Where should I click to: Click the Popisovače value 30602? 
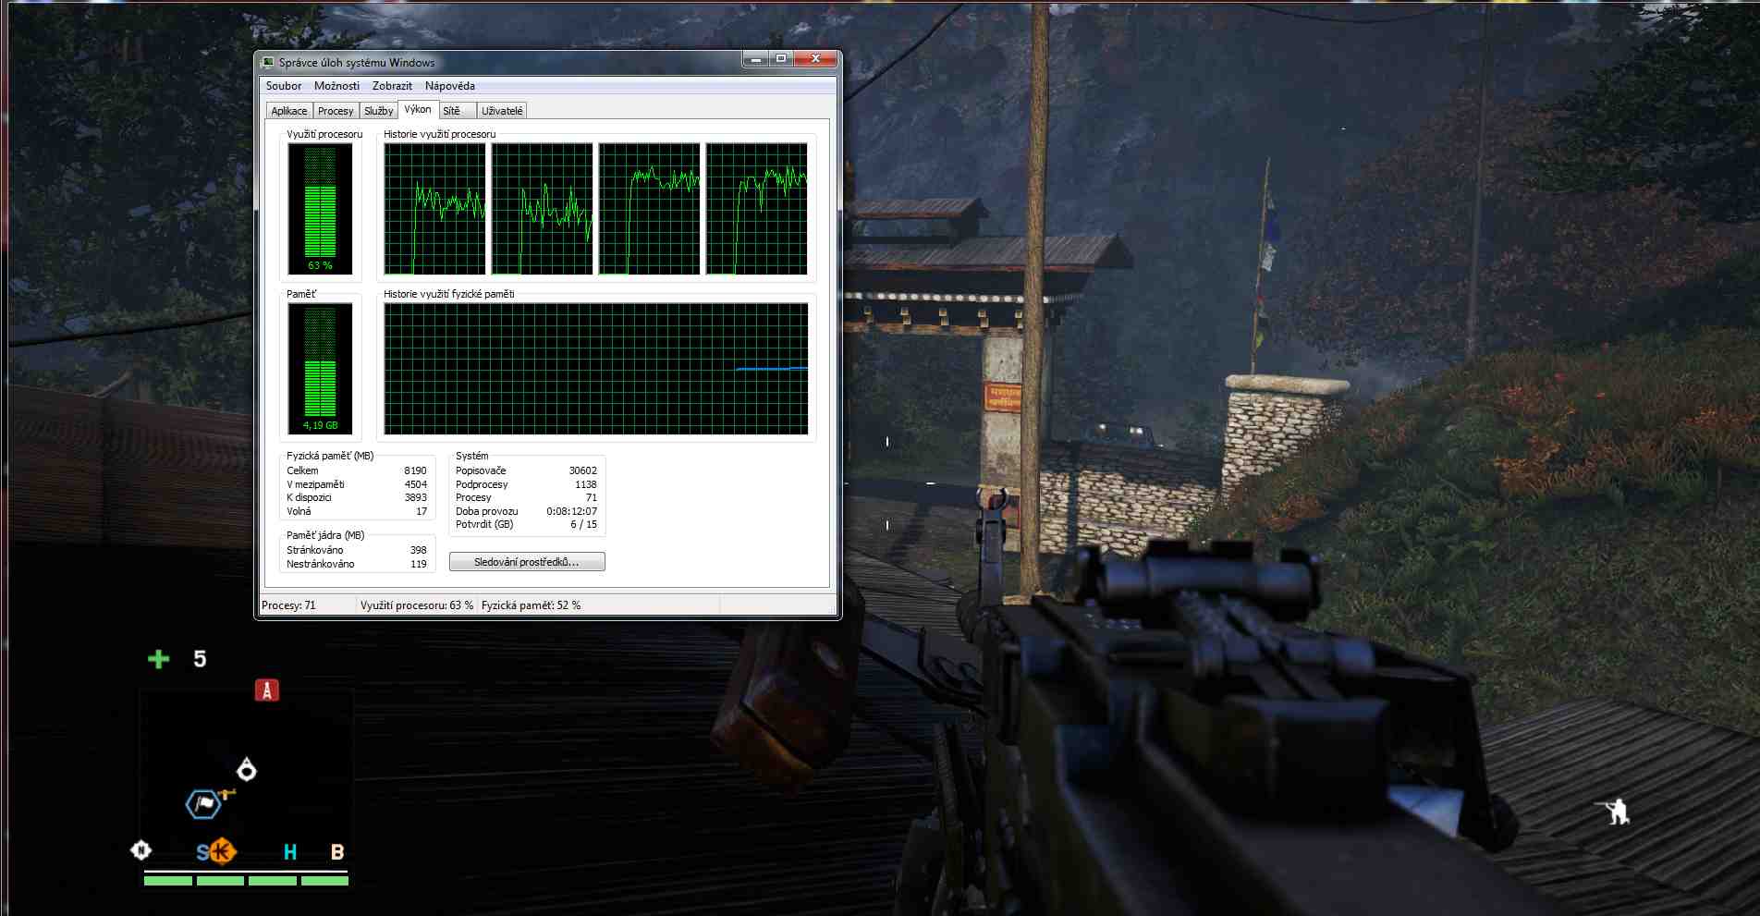click(582, 470)
